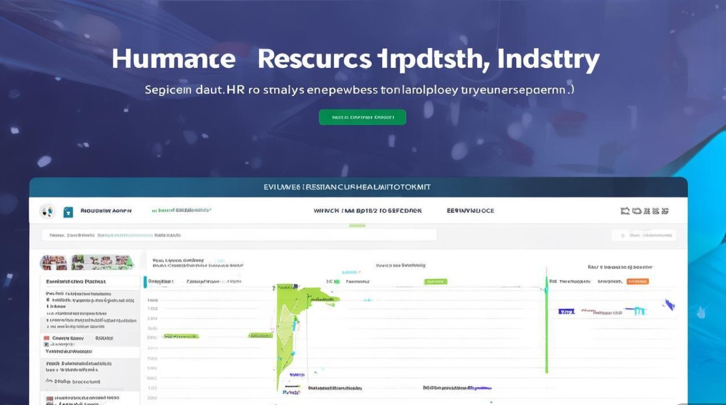
Task: Click the small photo thumbnail at sidebar top left
Action: pos(53,262)
